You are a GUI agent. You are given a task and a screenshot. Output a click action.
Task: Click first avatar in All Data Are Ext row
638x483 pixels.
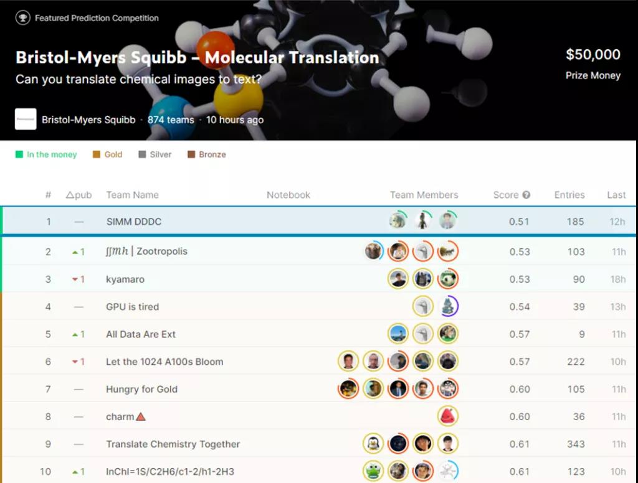398,334
